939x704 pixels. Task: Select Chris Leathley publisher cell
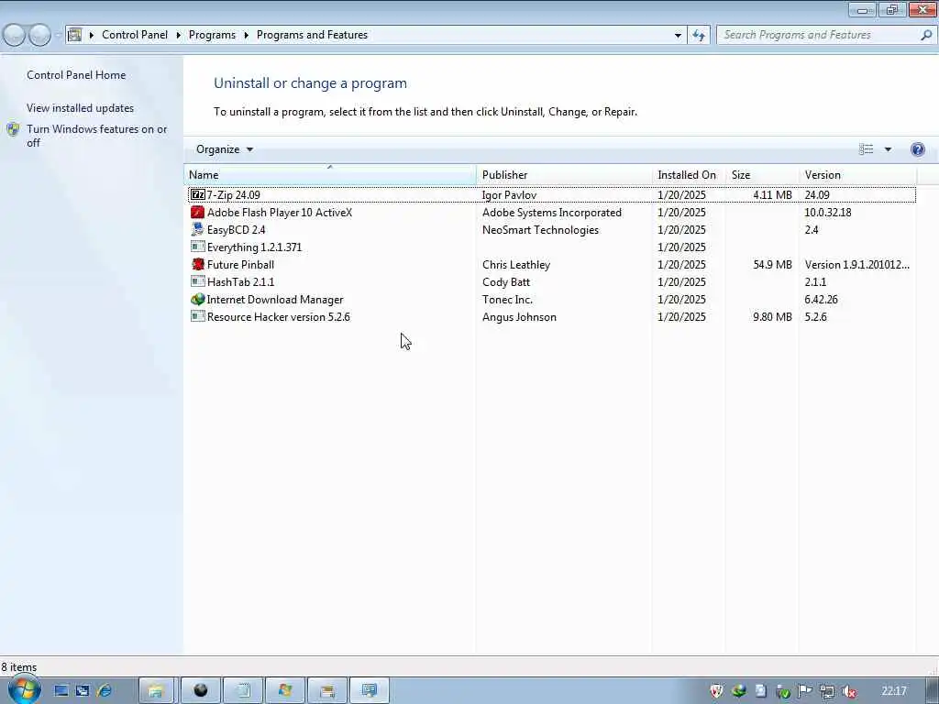516,265
